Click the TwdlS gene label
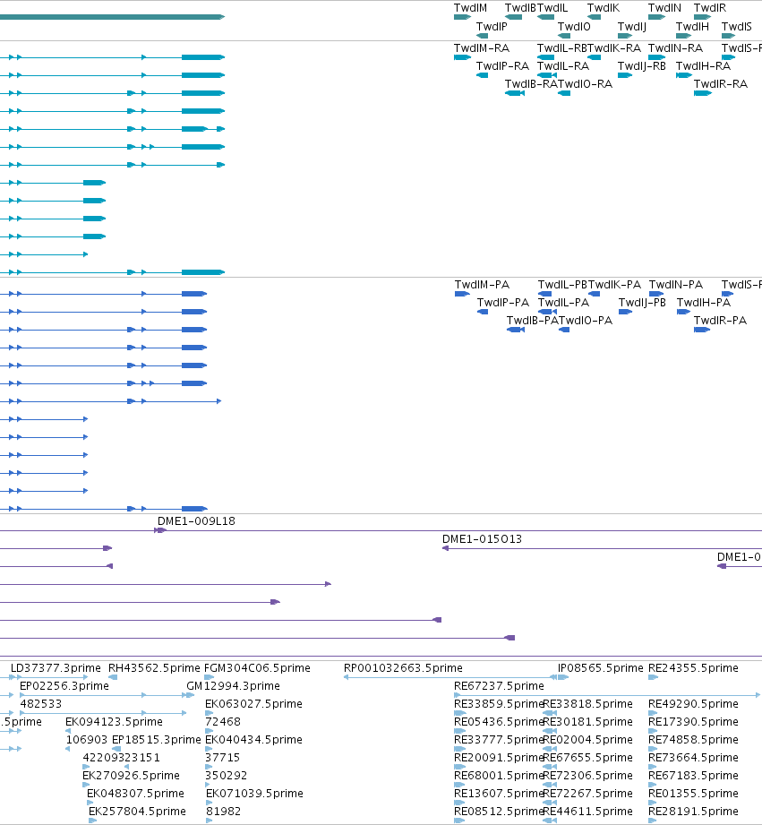 (x=736, y=26)
